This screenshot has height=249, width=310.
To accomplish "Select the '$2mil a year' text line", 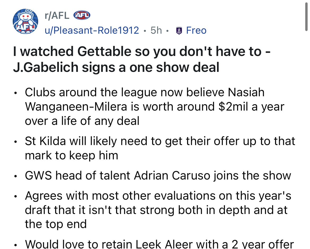I will tap(155, 107).
